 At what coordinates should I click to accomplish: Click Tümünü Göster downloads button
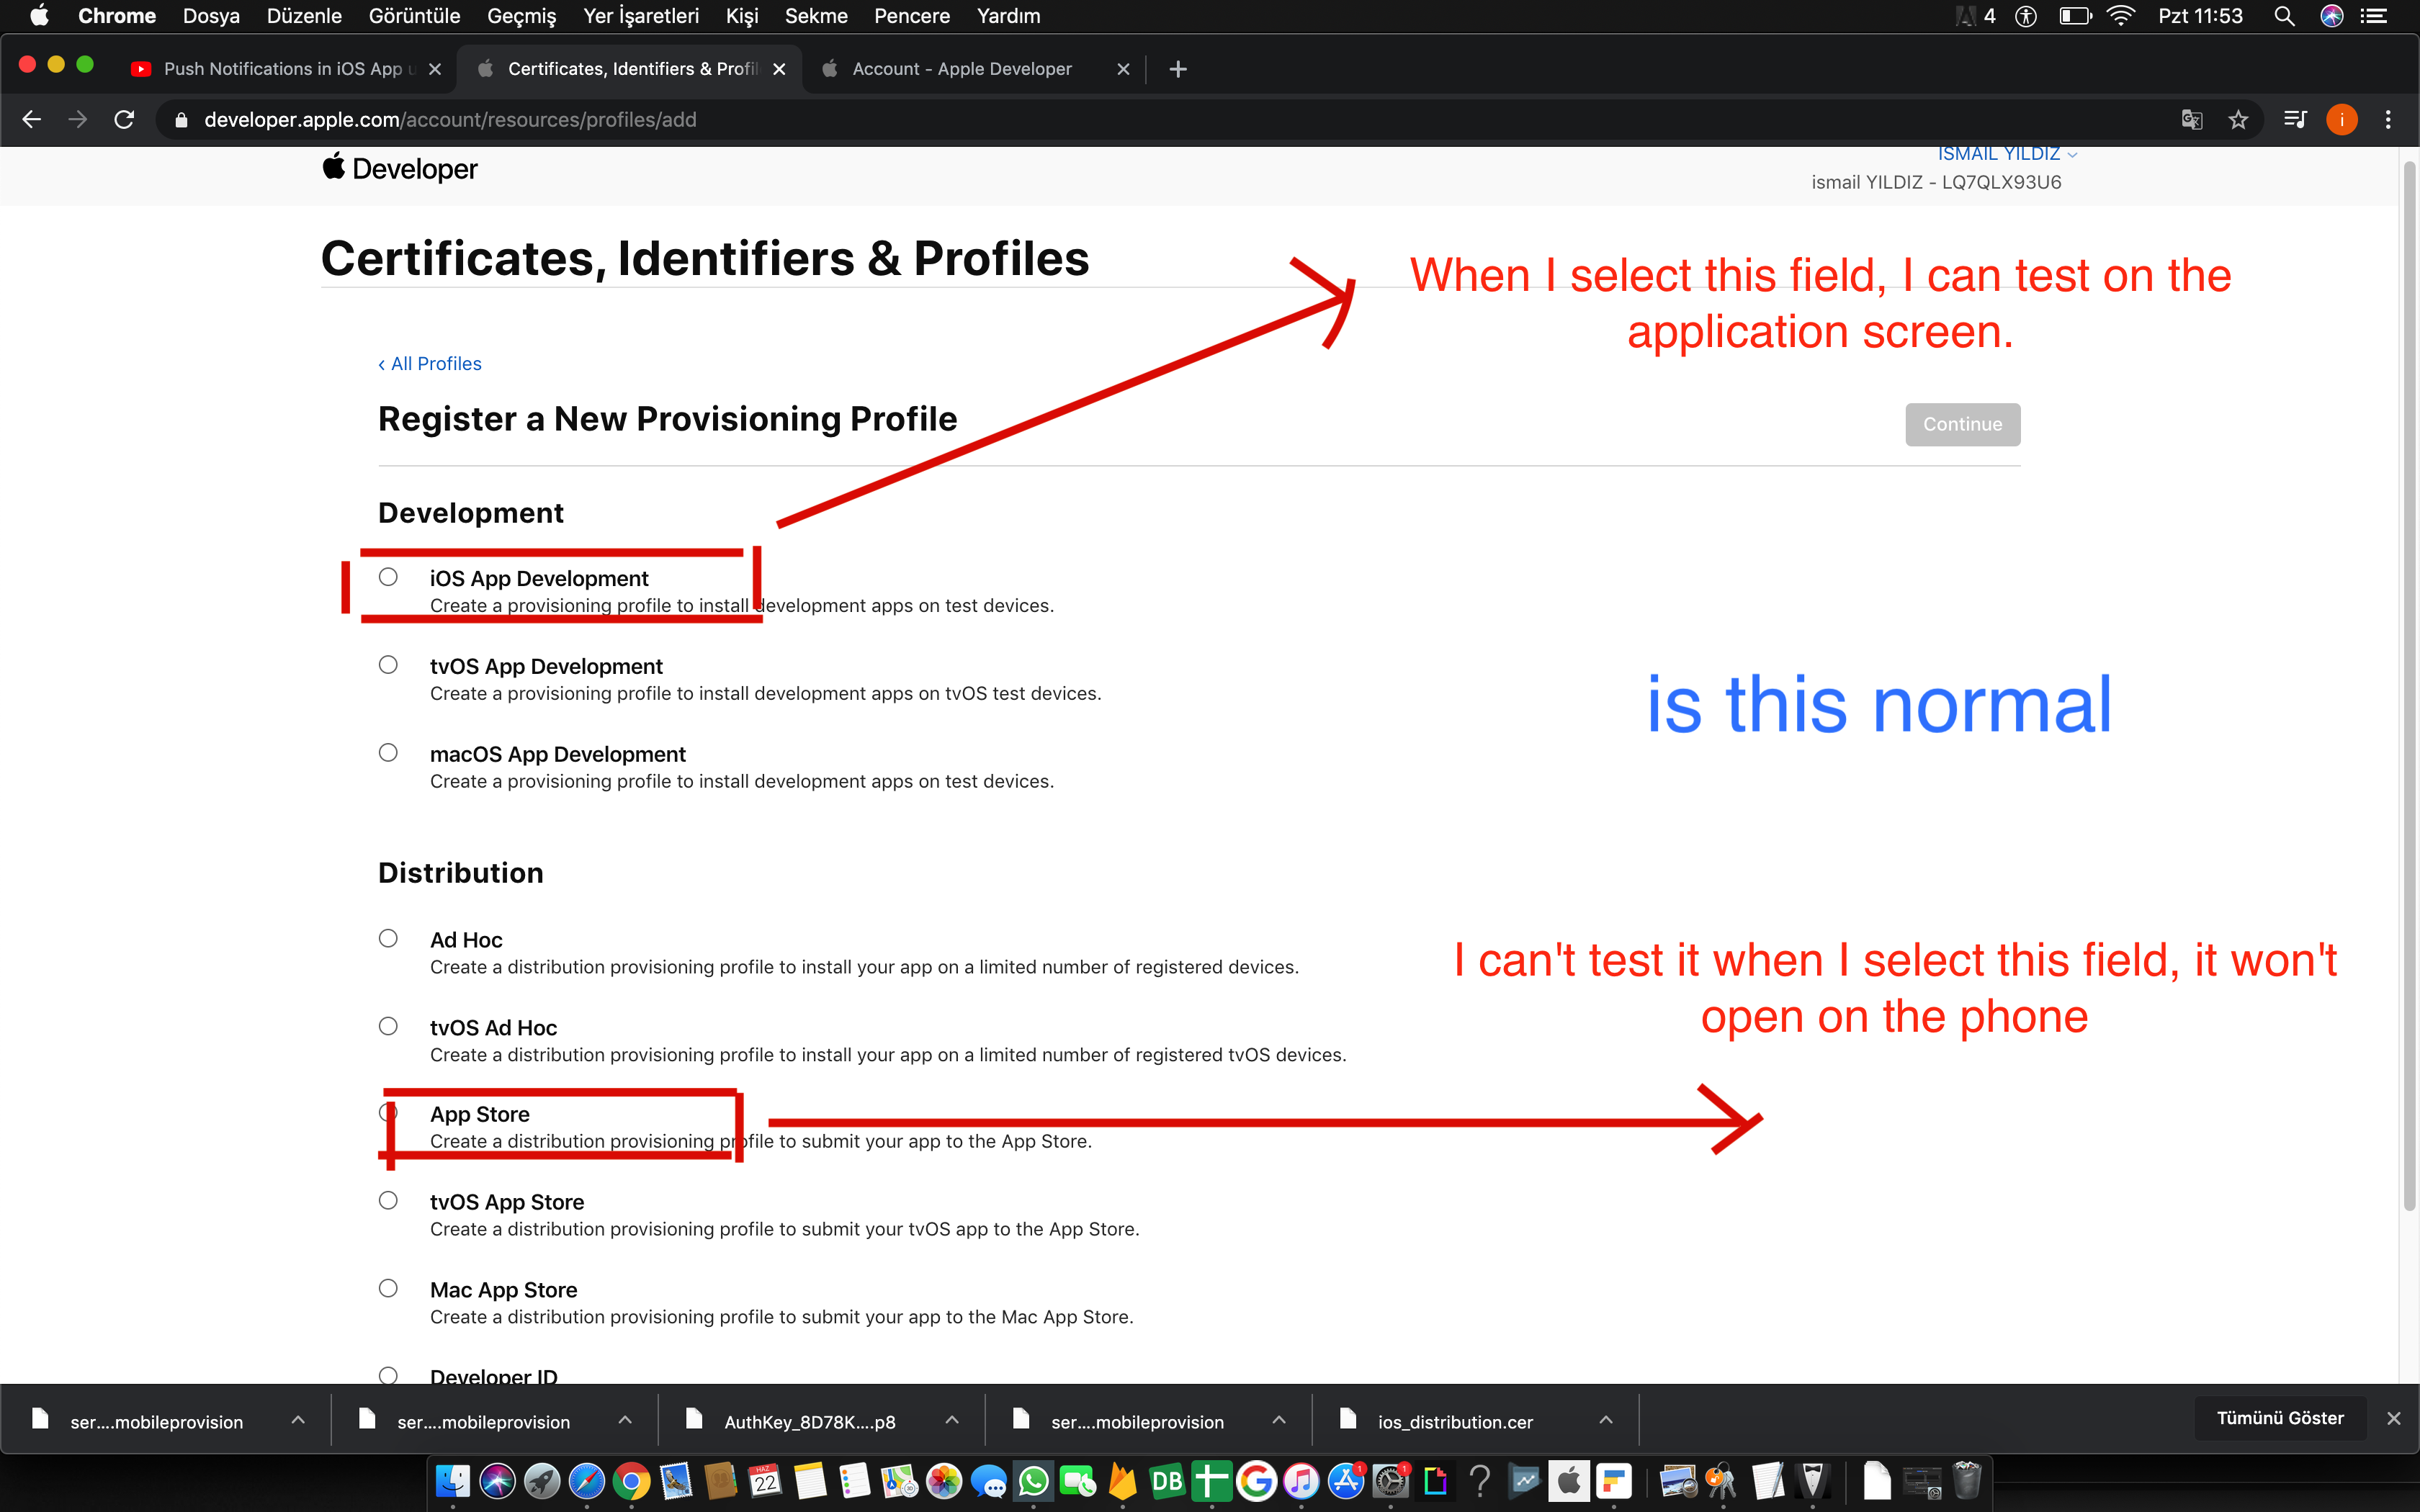coord(2280,1418)
